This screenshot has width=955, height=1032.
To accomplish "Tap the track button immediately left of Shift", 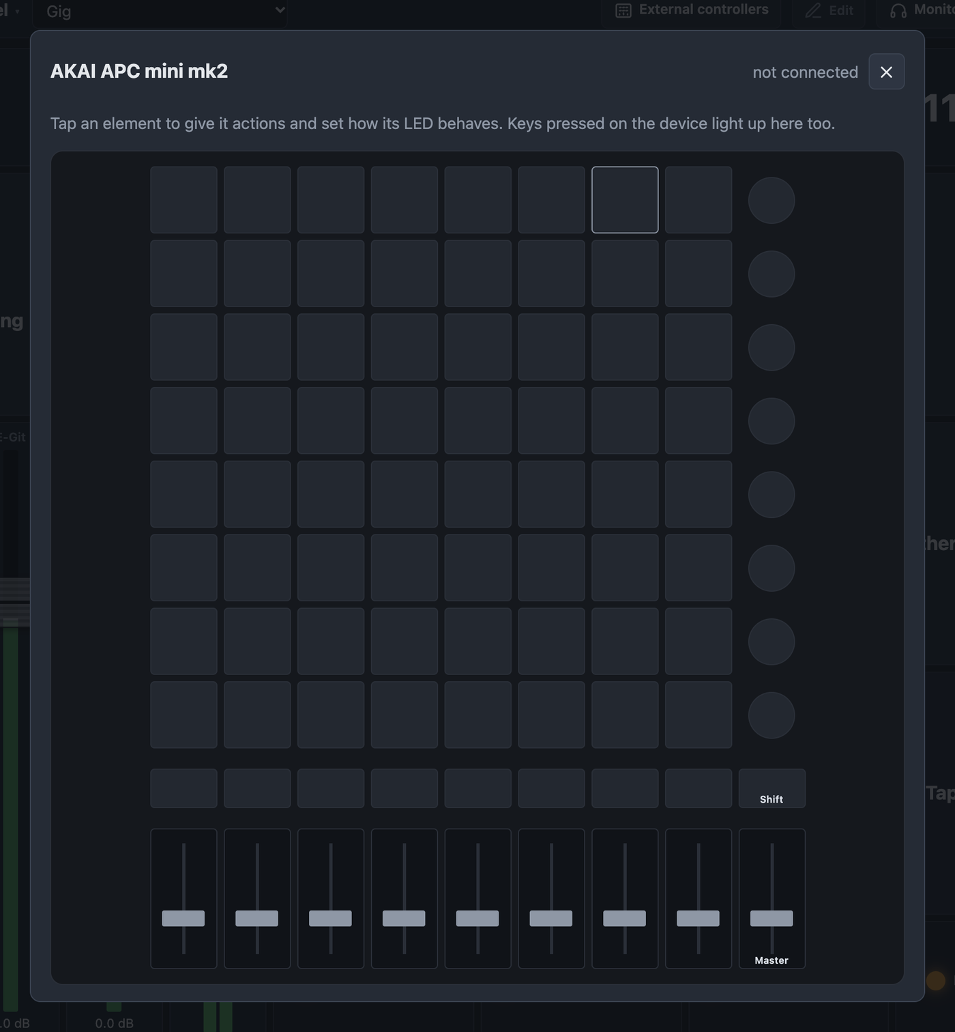I will click(x=699, y=788).
